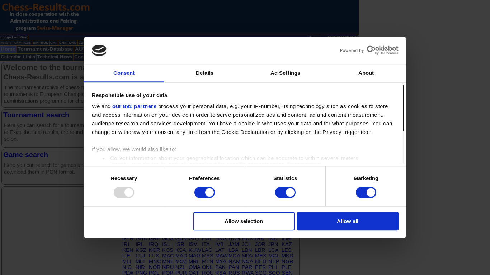Image resolution: width=490 pixels, height=275 pixels.
Task: Toggle the Preferences cookie switch
Action: click(x=204, y=193)
